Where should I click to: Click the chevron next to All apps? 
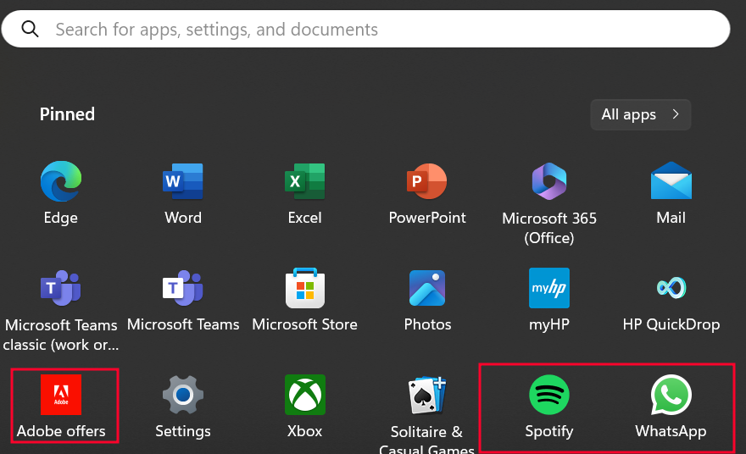pyautogui.click(x=675, y=114)
